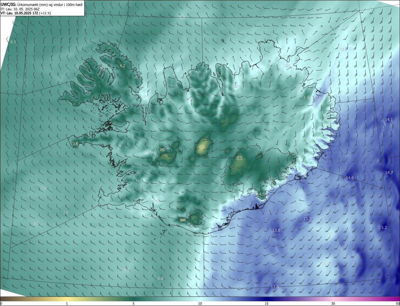The height and width of the screenshot is (306, 400).
Task: Click the 6.1 value label
Action: pyautogui.click(x=13, y=42)
